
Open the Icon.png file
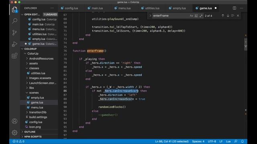[39, 127]
